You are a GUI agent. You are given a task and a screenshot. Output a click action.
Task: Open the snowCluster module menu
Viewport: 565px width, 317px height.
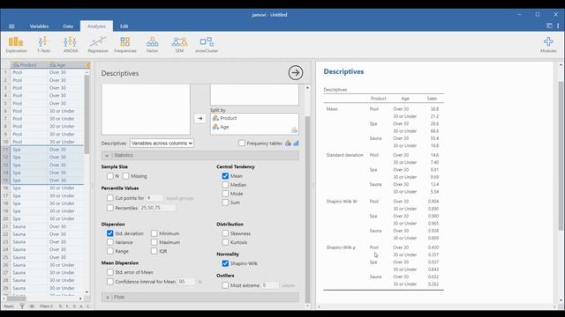tap(207, 45)
